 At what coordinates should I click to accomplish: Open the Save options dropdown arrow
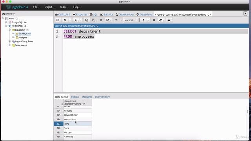70,20
